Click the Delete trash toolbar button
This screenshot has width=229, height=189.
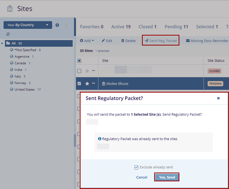[128, 41]
